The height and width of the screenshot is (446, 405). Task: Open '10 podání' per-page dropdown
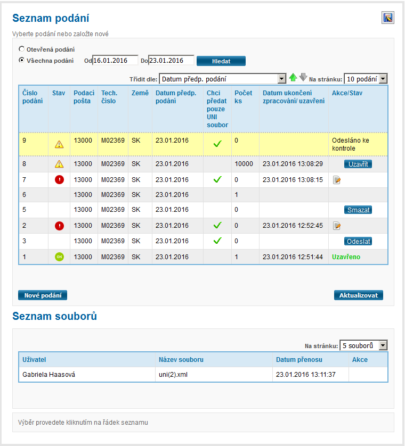[366, 79]
